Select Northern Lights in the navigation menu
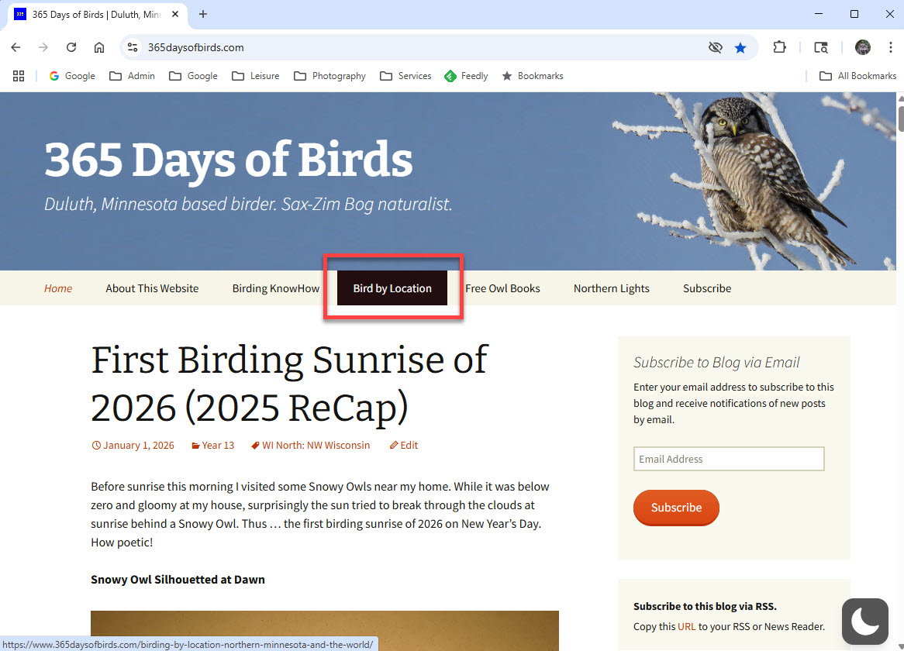The image size is (904, 651). (611, 288)
